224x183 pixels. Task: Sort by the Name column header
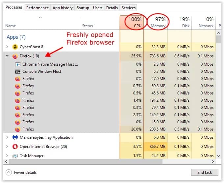click(x=41, y=23)
